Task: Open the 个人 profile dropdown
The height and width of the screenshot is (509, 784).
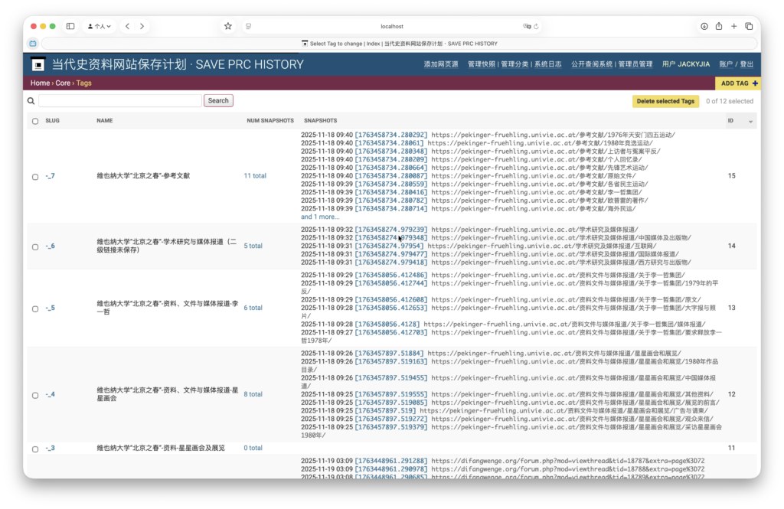Action: pyautogui.click(x=100, y=26)
